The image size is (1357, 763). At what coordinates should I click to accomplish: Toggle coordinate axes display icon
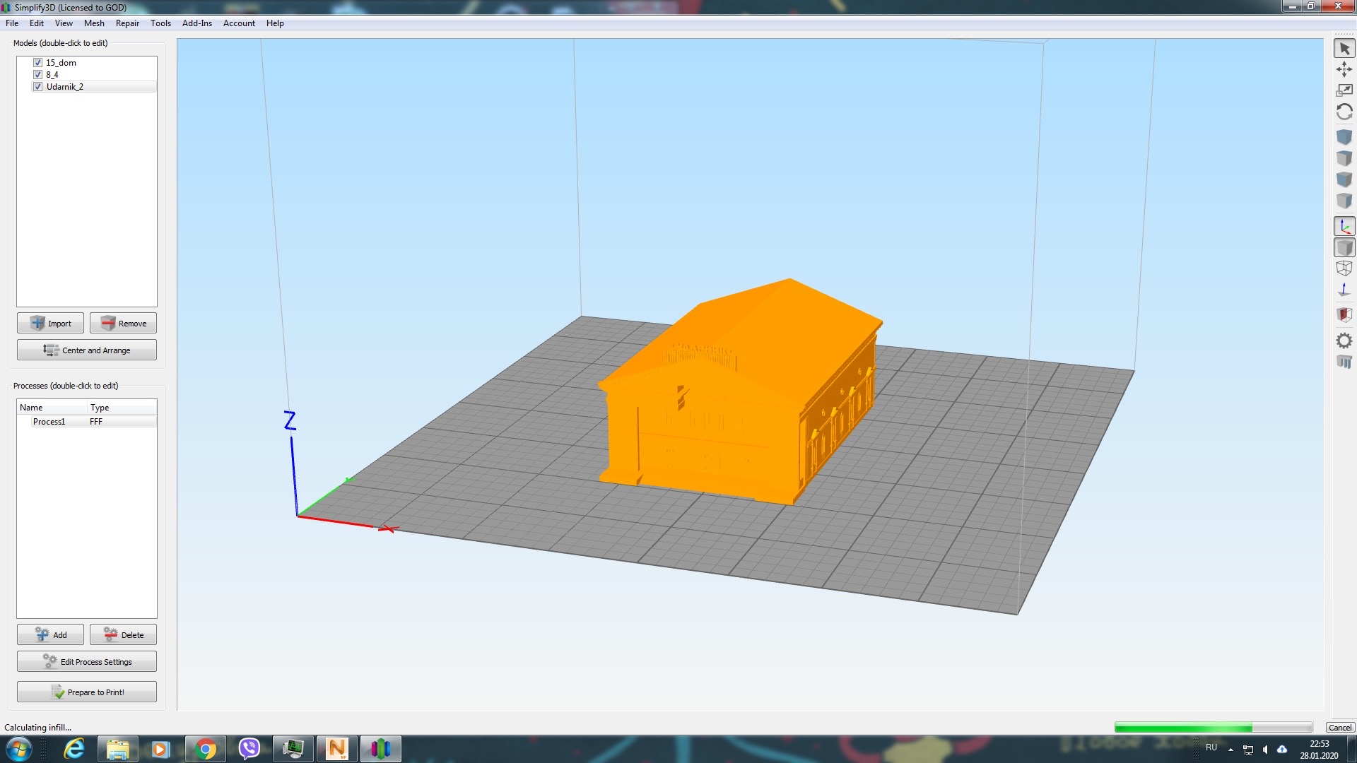[1344, 227]
